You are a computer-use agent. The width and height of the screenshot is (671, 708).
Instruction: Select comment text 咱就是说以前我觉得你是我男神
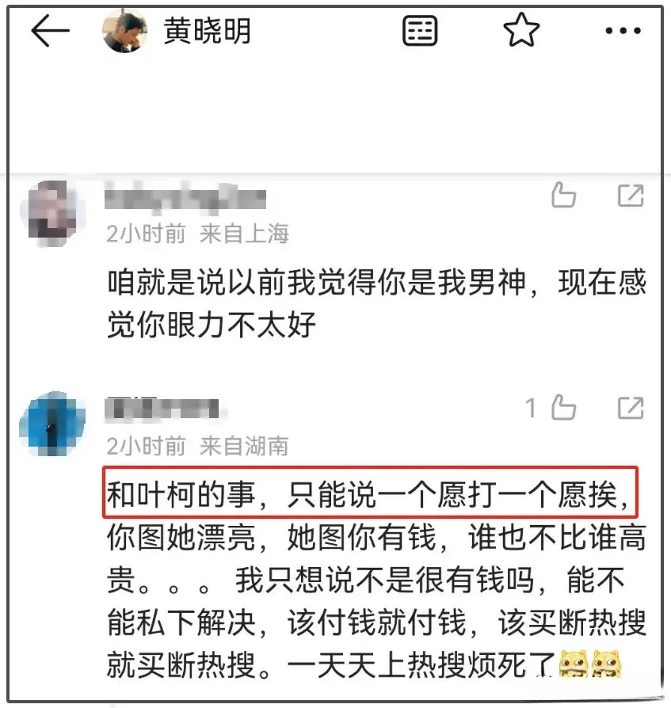[x=317, y=282]
